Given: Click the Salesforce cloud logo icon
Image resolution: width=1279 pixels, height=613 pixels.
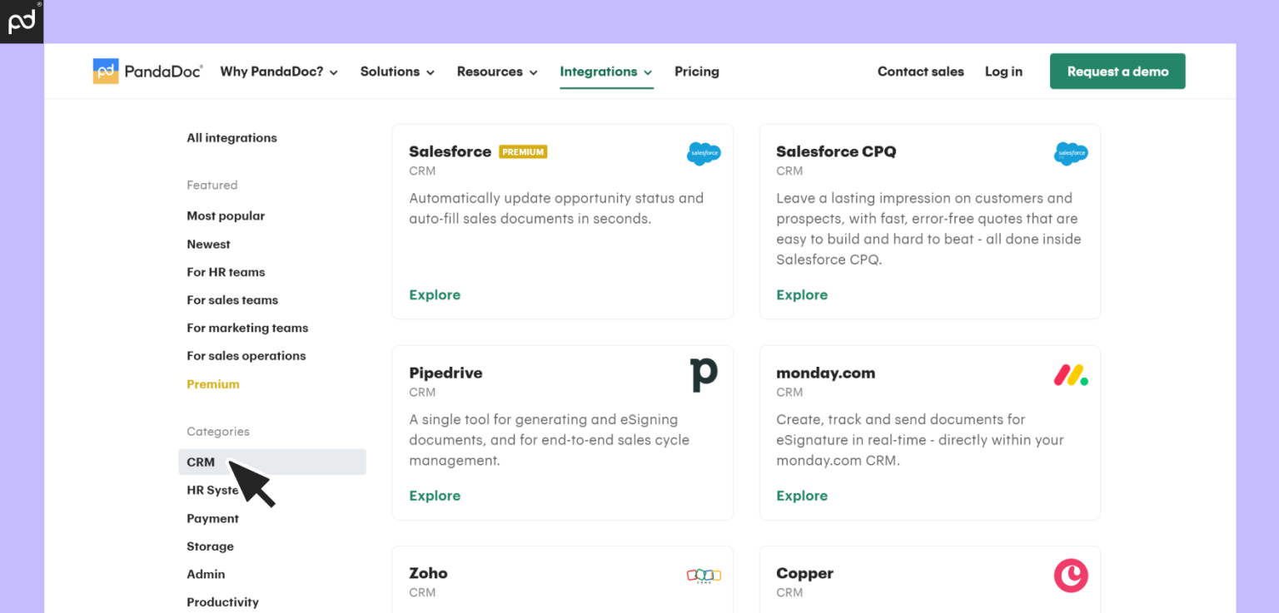Looking at the screenshot, I should [x=704, y=153].
